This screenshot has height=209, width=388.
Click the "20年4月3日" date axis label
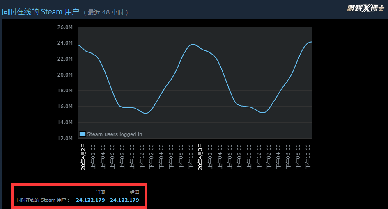pos(200,157)
